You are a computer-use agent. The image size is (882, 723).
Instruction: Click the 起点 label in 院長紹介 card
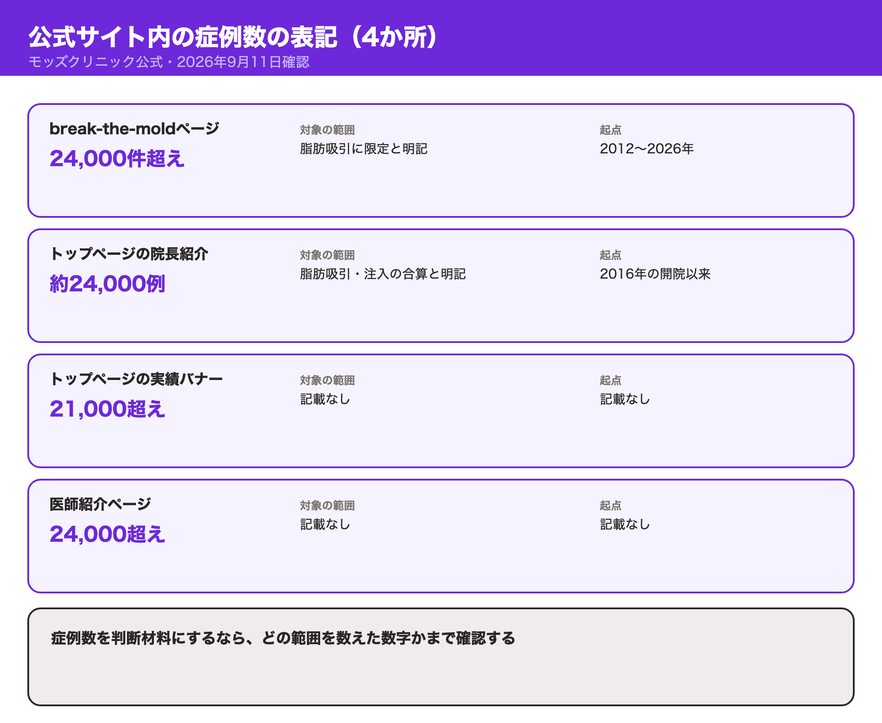click(x=611, y=255)
